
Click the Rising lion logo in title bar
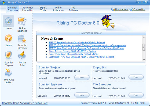[x=4, y=2]
